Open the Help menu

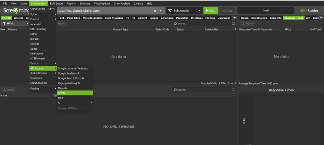[x=149, y=3]
